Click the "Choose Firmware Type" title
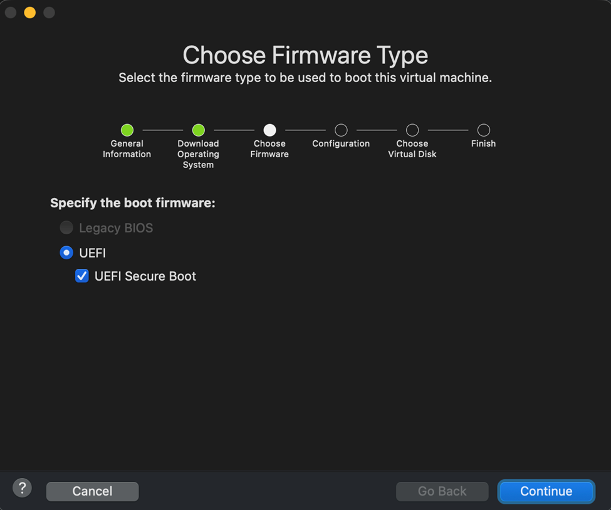 tap(305, 55)
